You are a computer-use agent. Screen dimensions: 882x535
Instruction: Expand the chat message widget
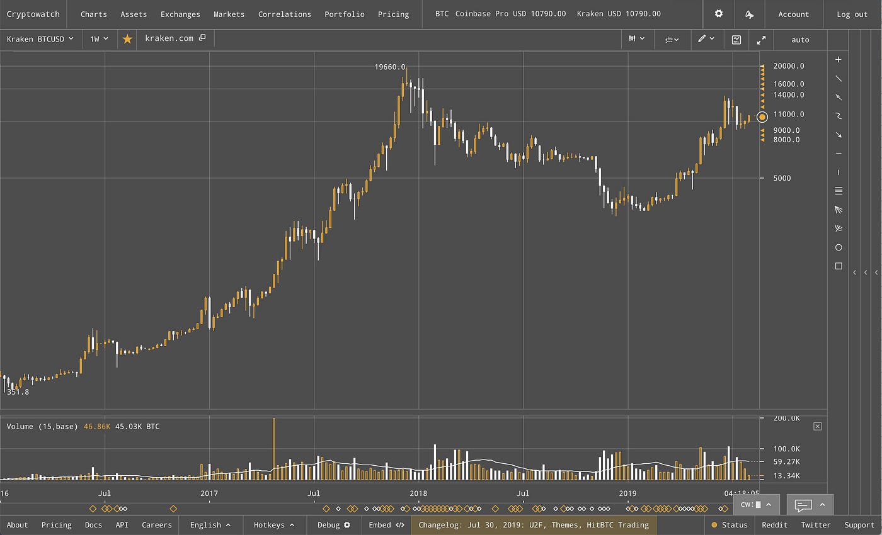click(810, 504)
